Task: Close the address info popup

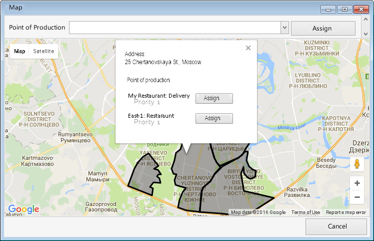Action: tap(248, 48)
